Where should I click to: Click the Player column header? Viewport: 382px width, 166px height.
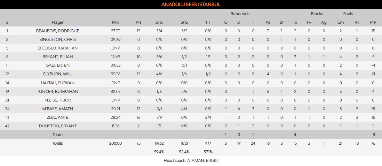tap(58, 22)
